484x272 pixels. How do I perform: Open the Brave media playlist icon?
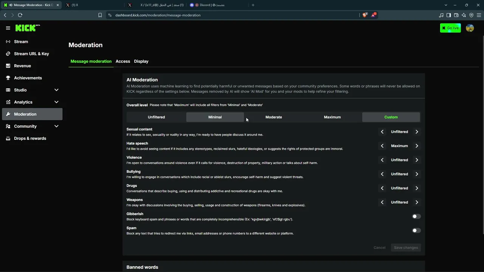[441, 15]
